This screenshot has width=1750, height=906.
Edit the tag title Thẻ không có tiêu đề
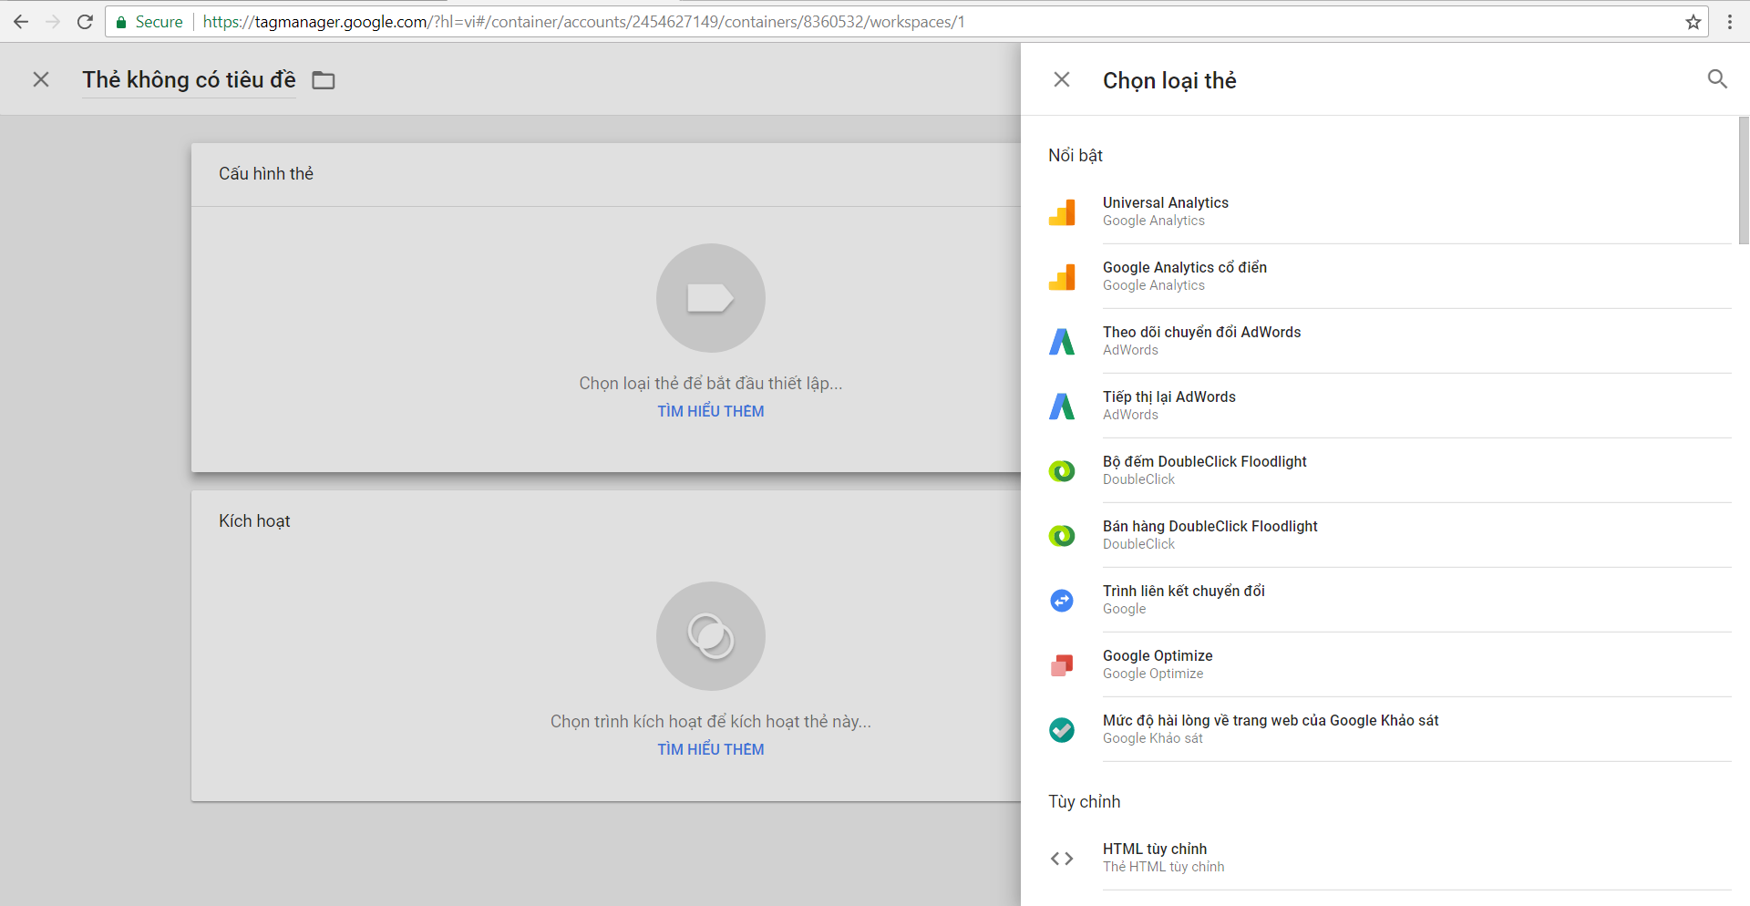[189, 80]
